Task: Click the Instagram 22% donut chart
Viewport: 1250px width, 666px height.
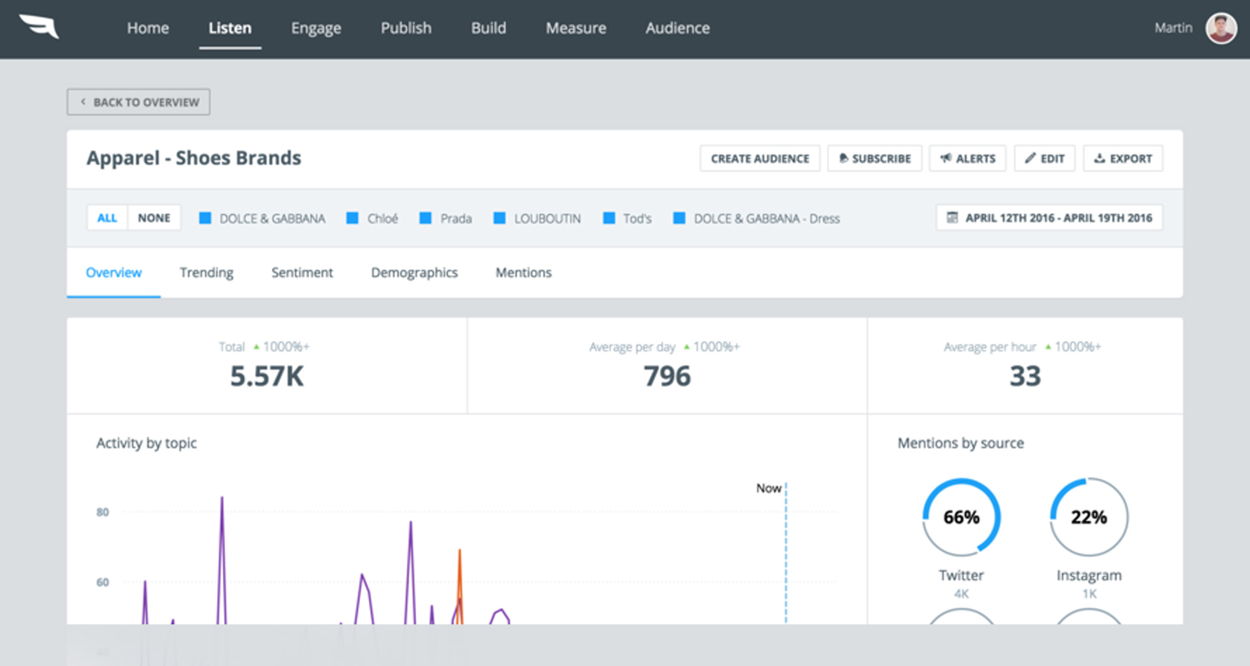Action: click(x=1089, y=517)
